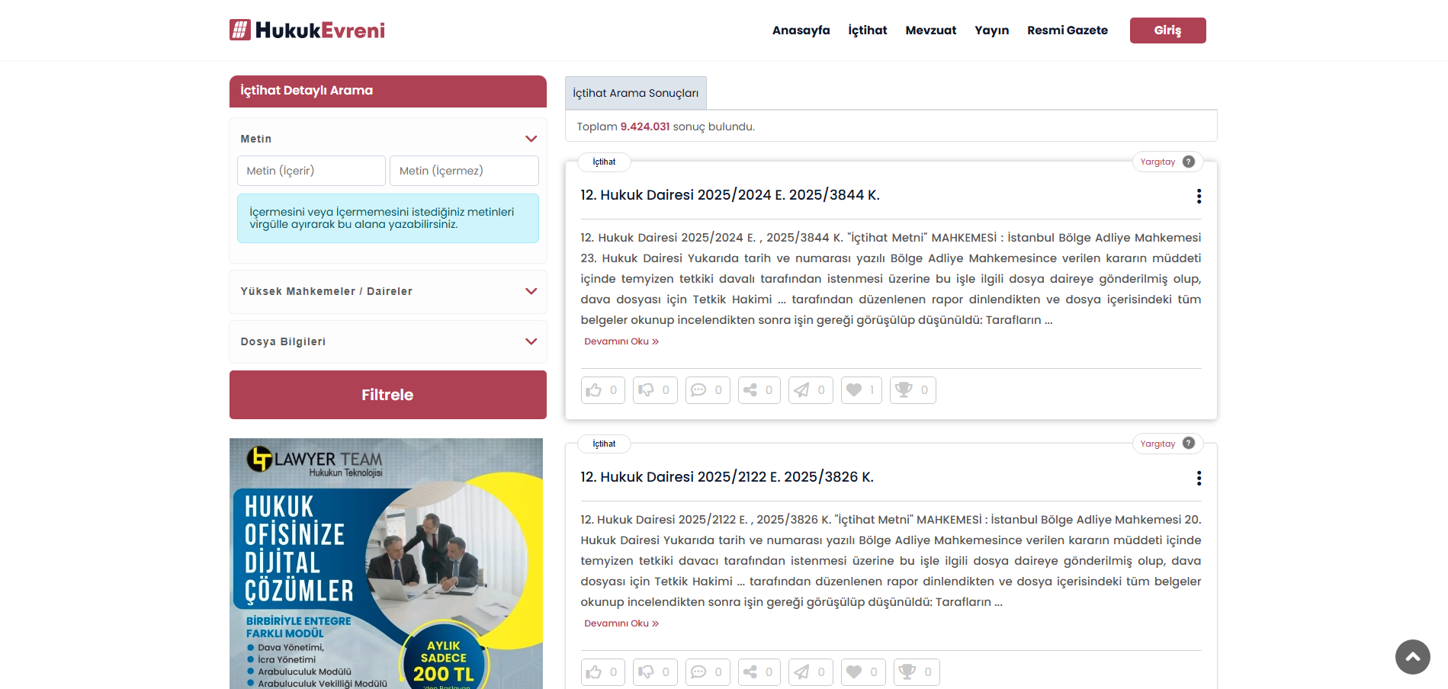
Task: Click share icon on first result
Action: 750,390
